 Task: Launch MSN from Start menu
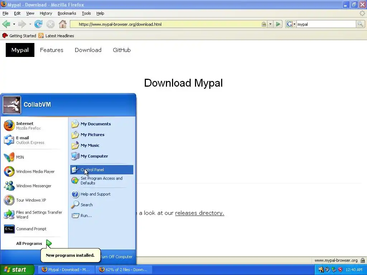[34, 157]
